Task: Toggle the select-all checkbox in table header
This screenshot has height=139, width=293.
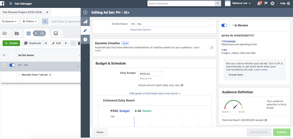Action: click(x=4, y=55)
